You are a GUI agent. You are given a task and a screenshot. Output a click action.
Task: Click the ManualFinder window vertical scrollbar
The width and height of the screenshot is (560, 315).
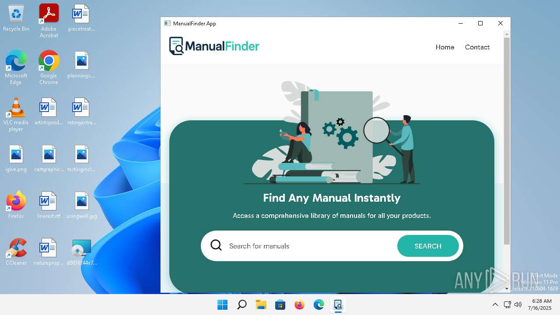[507, 141]
